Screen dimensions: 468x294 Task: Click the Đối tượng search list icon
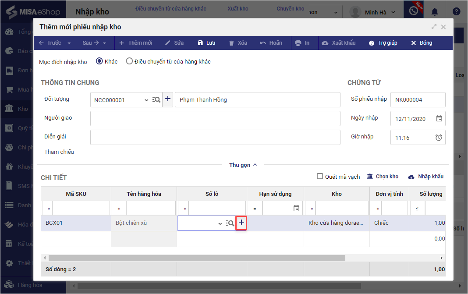click(156, 100)
